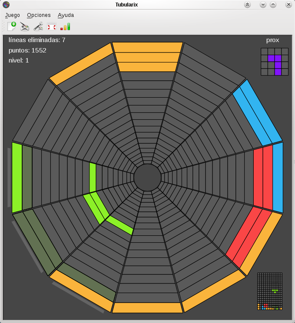Image resolution: width=295 pixels, height=323 pixels.
Task: Click the dark center circle of the tube
Action: [147, 178]
